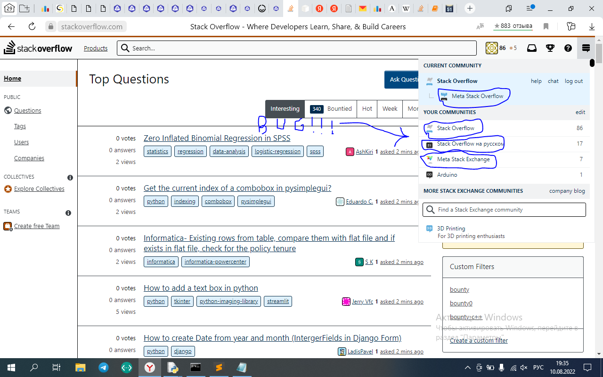Click the translate page icon in address bar
Viewport: 603px width, 377px height.
480,26
